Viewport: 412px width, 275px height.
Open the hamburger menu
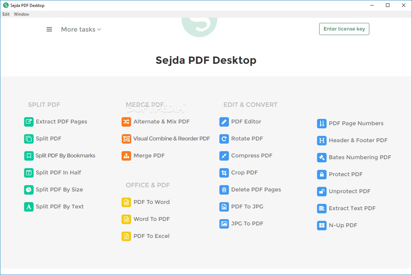click(x=49, y=29)
